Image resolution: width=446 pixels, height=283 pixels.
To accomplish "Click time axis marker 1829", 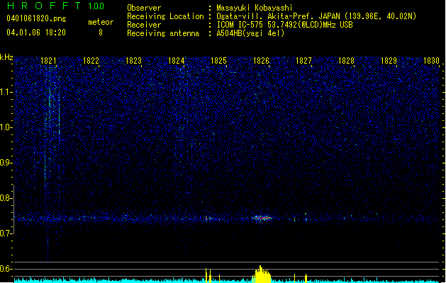I will coord(389,61).
